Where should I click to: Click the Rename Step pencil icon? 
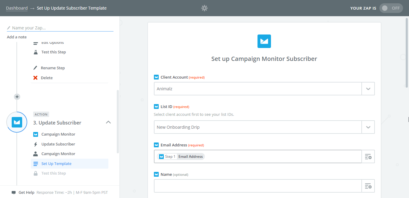[35, 68]
